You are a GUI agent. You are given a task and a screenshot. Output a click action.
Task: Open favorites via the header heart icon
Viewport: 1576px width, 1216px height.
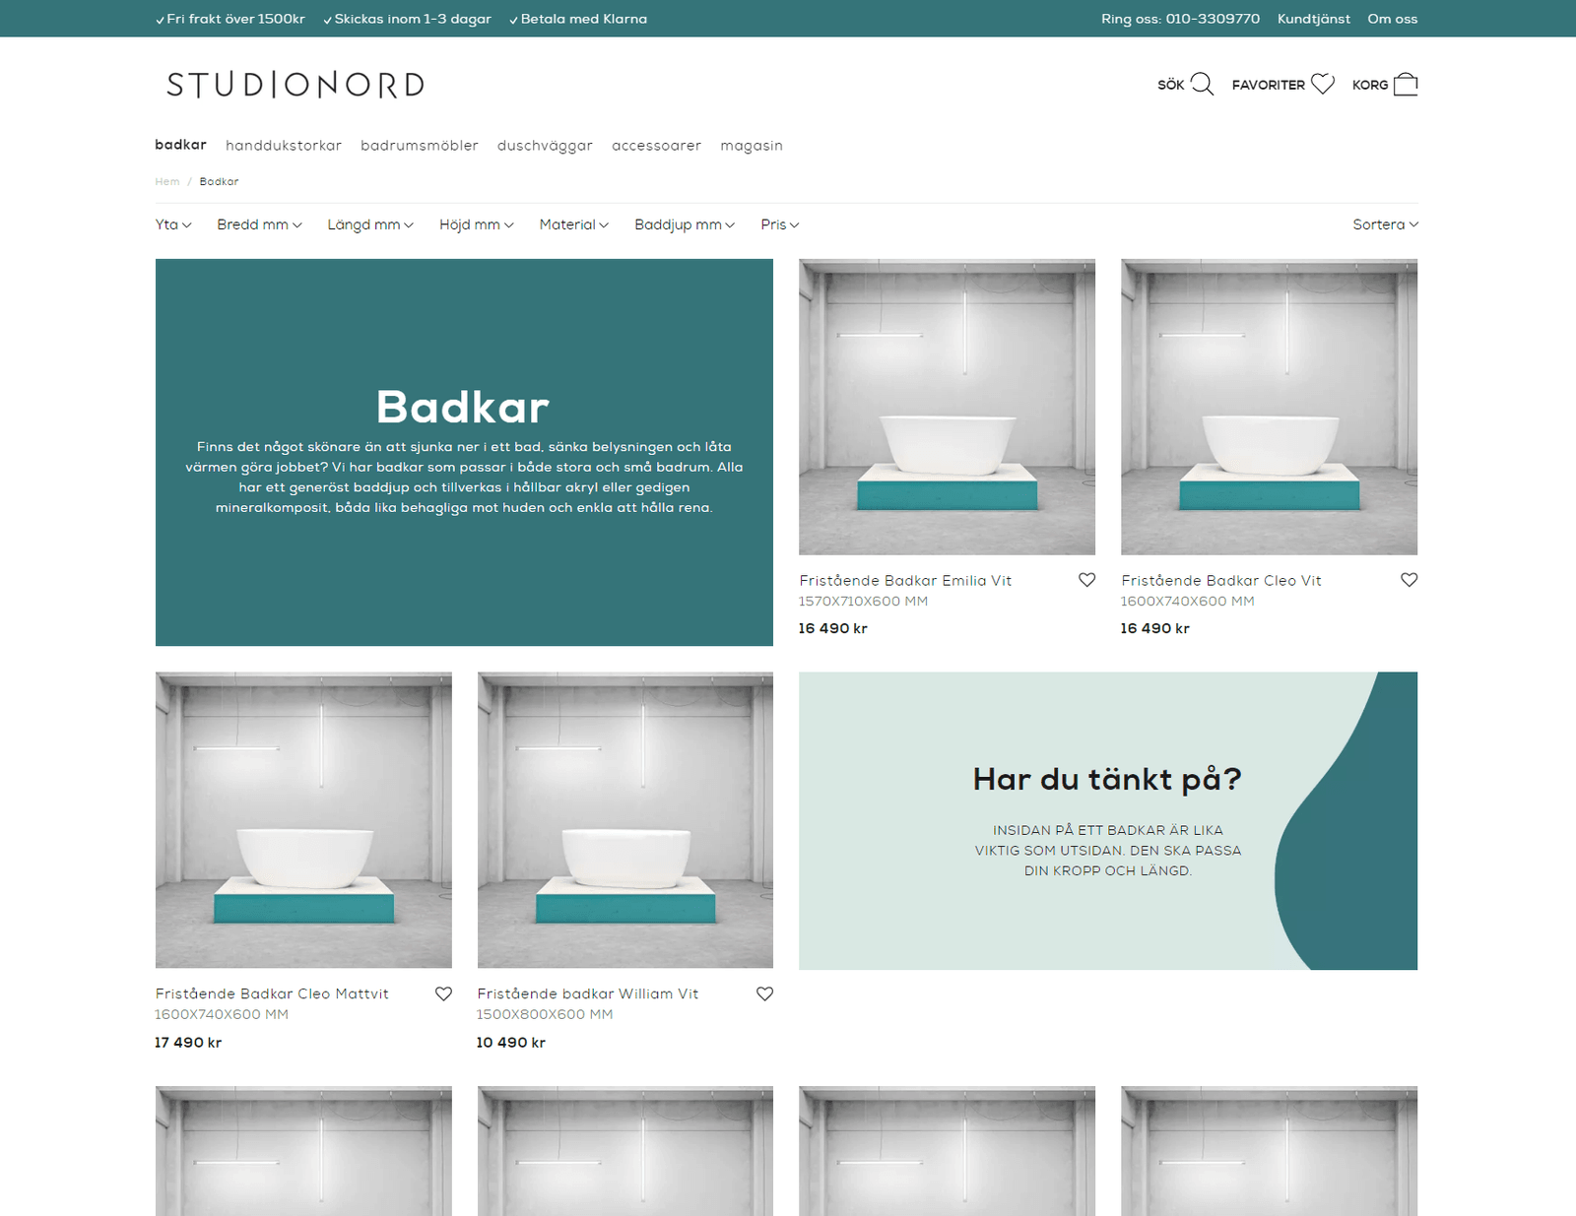coord(1323,85)
